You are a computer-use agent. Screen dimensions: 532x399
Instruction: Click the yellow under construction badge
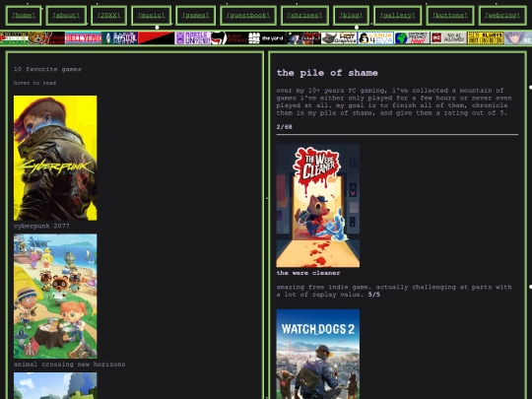tap(486, 38)
